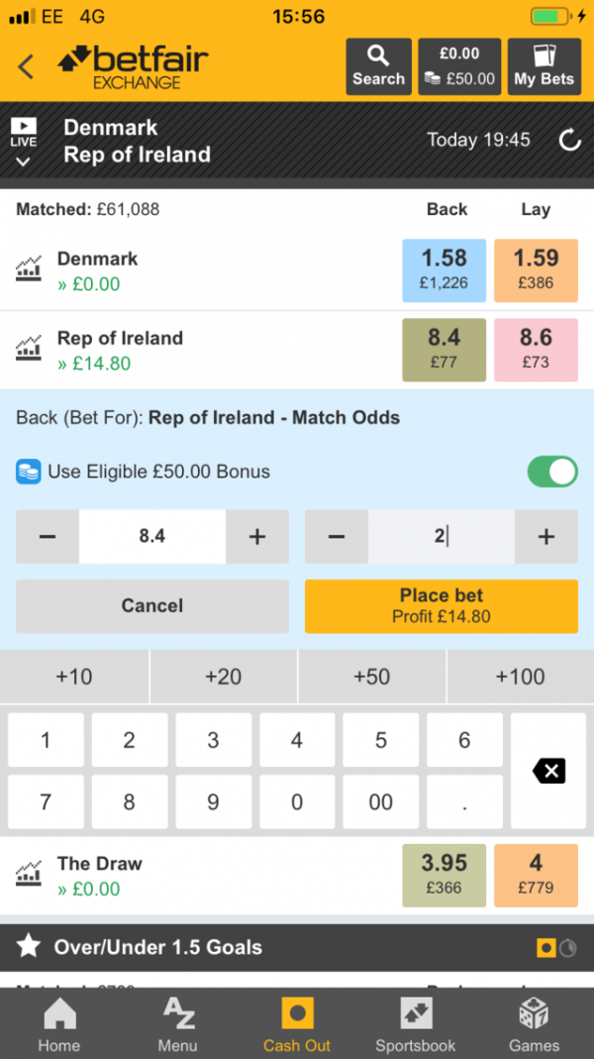
Task: Refresh the market odds
Action: pos(570,141)
